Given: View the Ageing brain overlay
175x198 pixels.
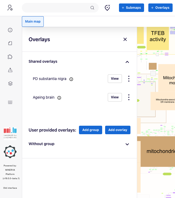Looking at the screenshot, I should point(115,97).
